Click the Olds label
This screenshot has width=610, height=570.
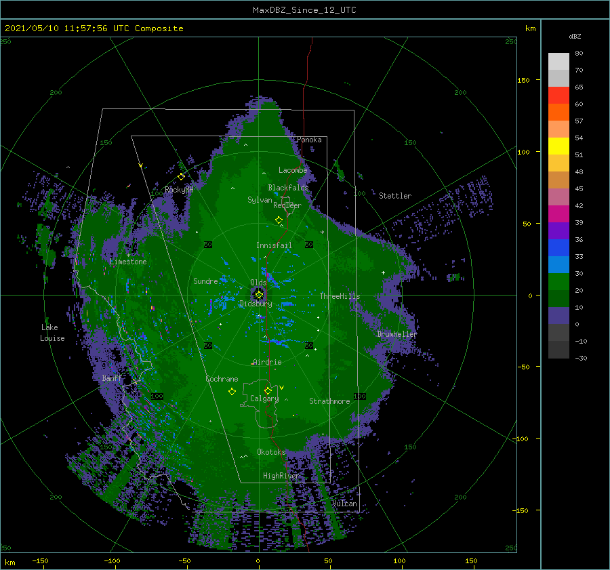[x=258, y=283]
